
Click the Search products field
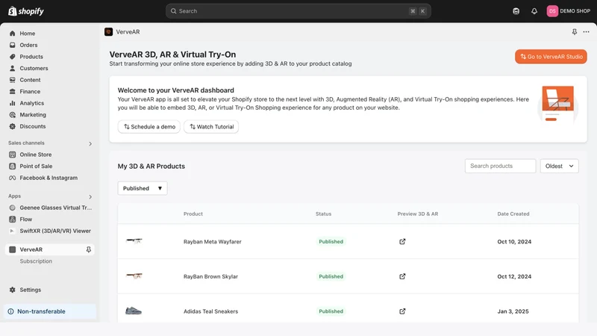point(500,166)
